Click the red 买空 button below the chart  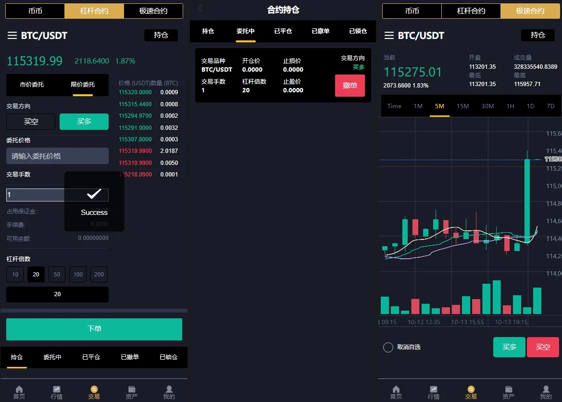[543, 347]
